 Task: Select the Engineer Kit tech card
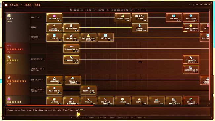click(x=54, y=18)
